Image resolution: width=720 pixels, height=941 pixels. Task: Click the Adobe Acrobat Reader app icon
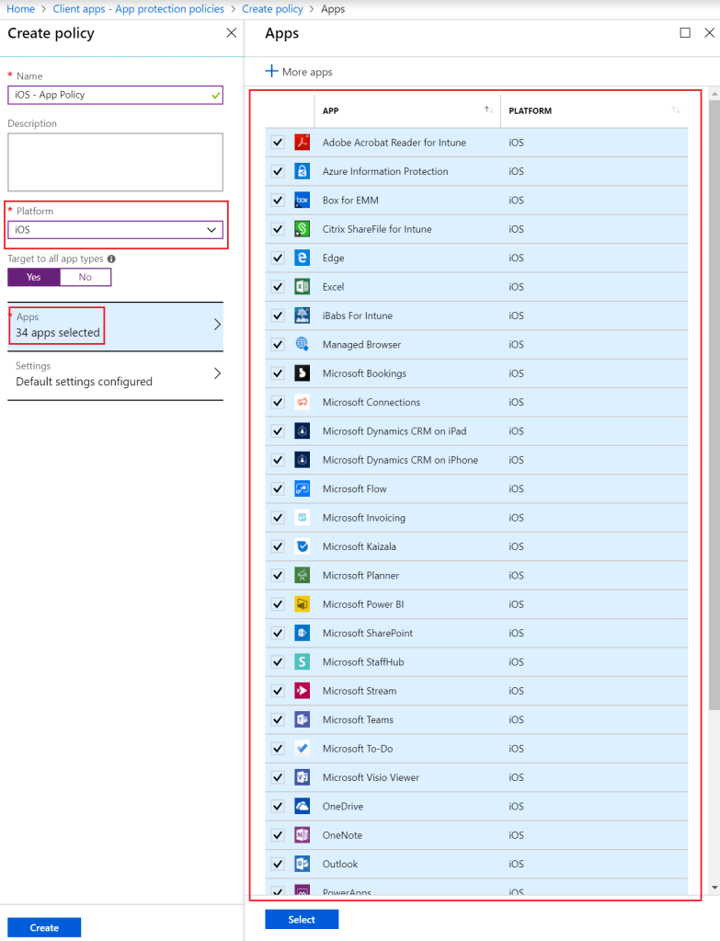(302, 143)
